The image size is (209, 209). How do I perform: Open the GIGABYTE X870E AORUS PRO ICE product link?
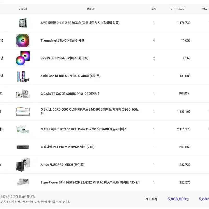[70, 94]
